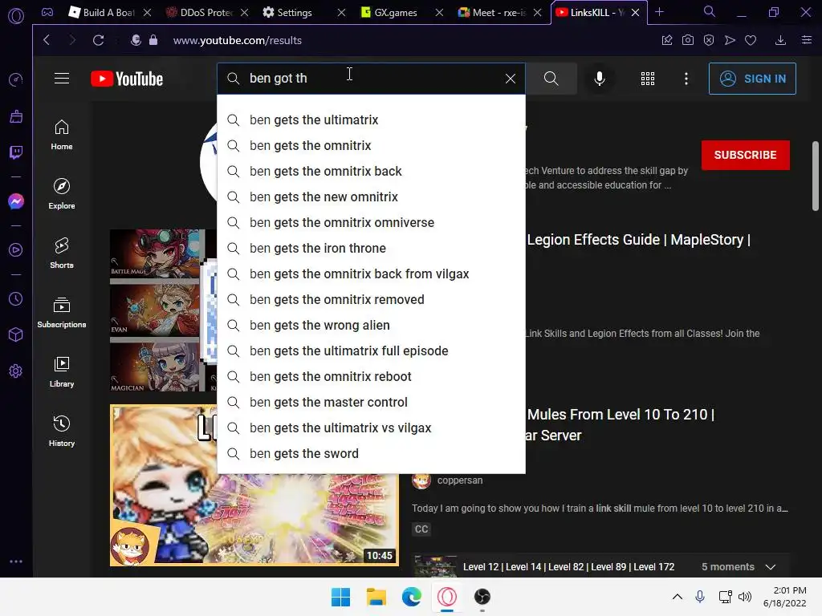Open the Opera sidebar settings gear
This screenshot has width=822, height=616.
tap(16, 371)
